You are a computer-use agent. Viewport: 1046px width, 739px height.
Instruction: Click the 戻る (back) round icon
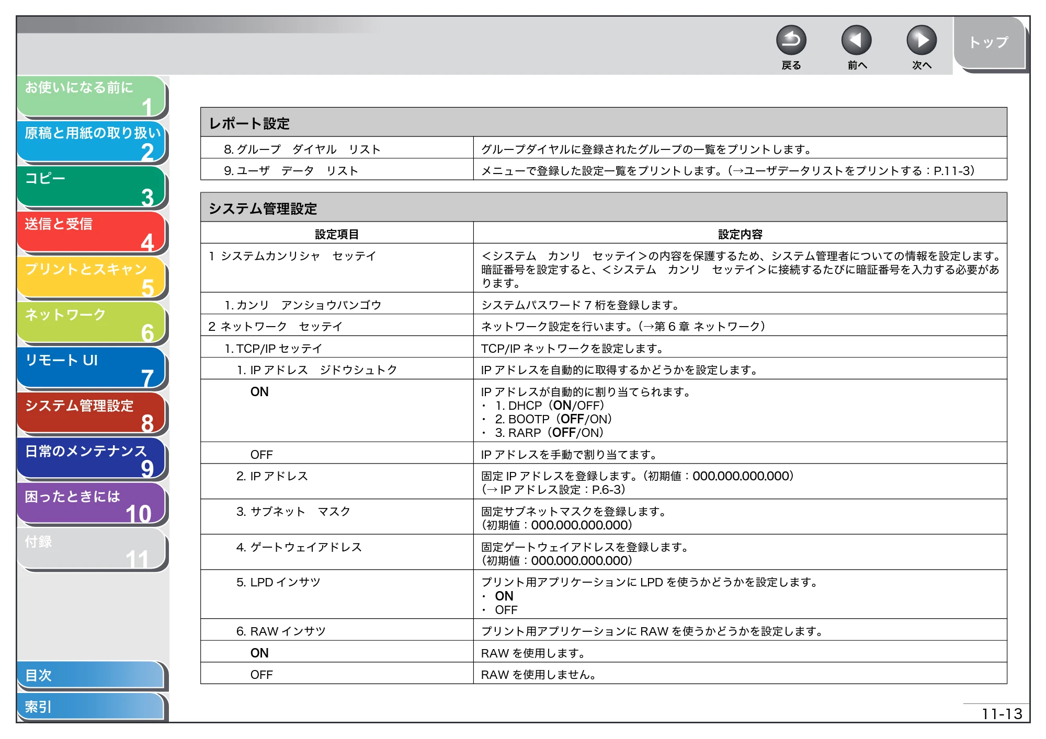coord(791,40)
